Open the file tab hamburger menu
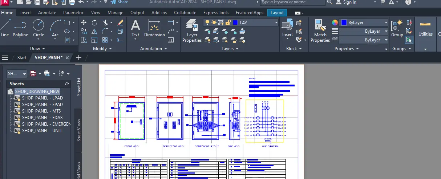Viewport: 441px width, 179px height. pyautogui.click(x=5, y=57)
